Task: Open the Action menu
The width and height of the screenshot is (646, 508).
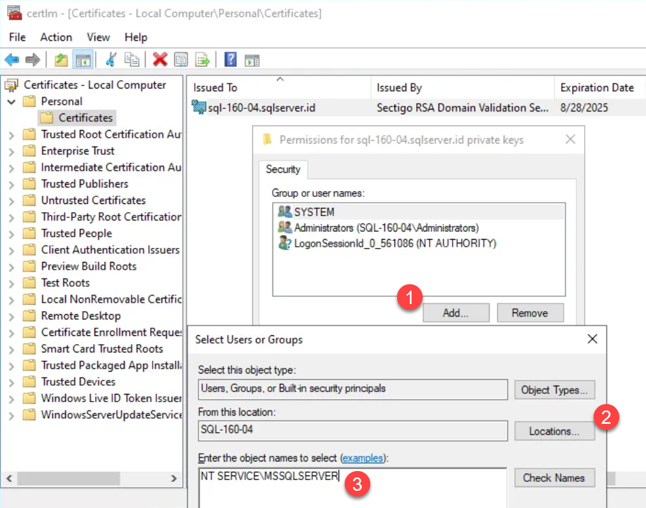Action: [56, 37]
